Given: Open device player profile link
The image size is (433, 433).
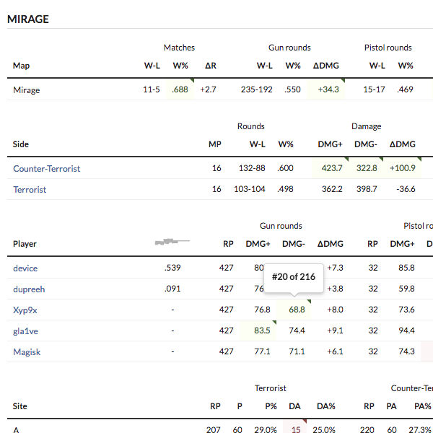Looking at the screenshot, I should (25, 268).
